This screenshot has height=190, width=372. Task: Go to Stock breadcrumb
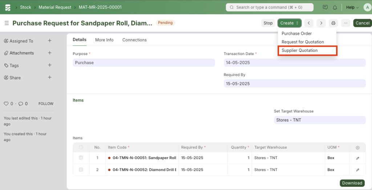click(25, 7)
